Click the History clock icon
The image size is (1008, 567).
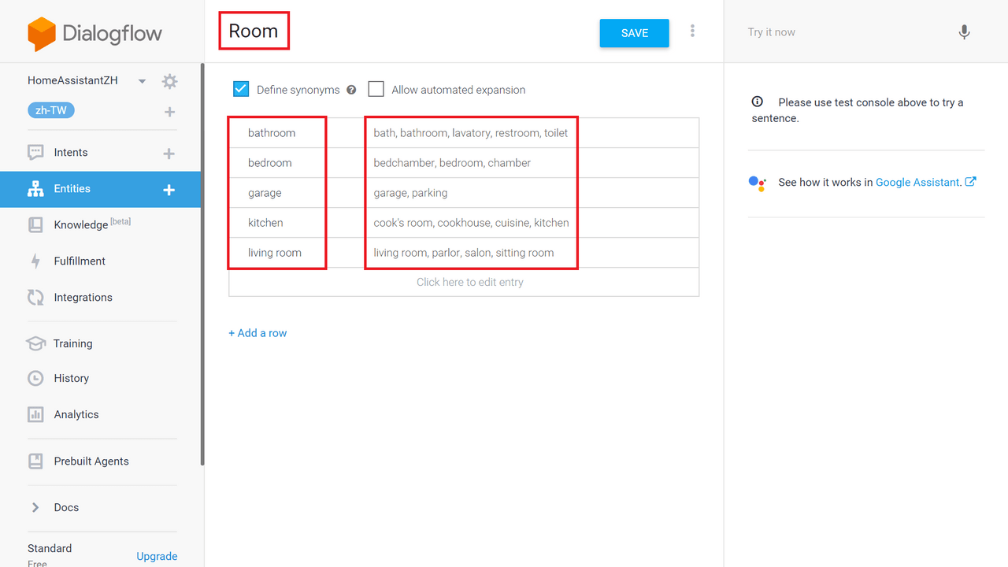point(35,379)
